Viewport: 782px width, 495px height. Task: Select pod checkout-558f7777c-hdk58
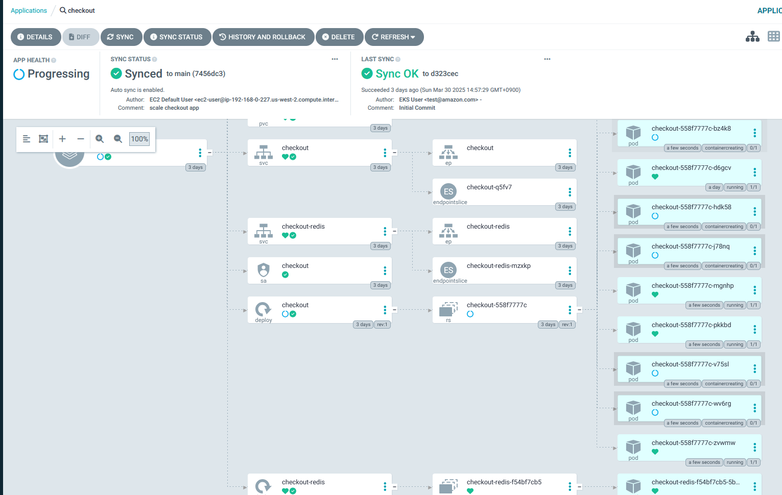689,212
